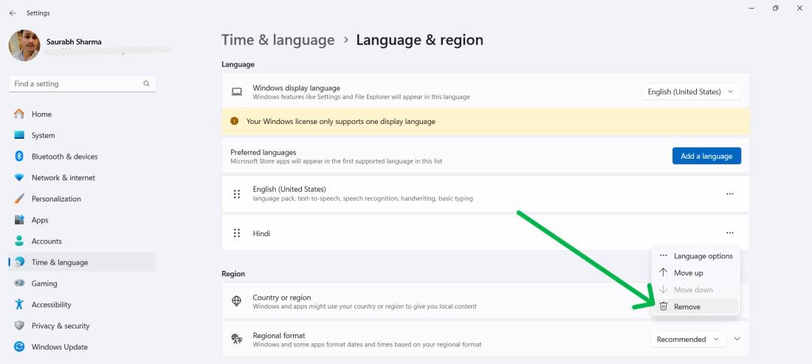Screen dimensions: 812x364
Task: Click the Find a setting search box
Action: [83, 83]
